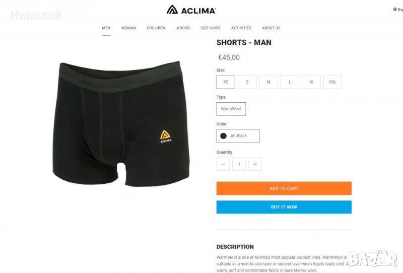Select size Xl
403x273 pixels.
point(311,82)
